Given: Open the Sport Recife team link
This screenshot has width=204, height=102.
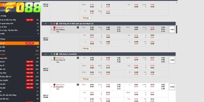Looking at the screenshot, I should tap(60, 85).
